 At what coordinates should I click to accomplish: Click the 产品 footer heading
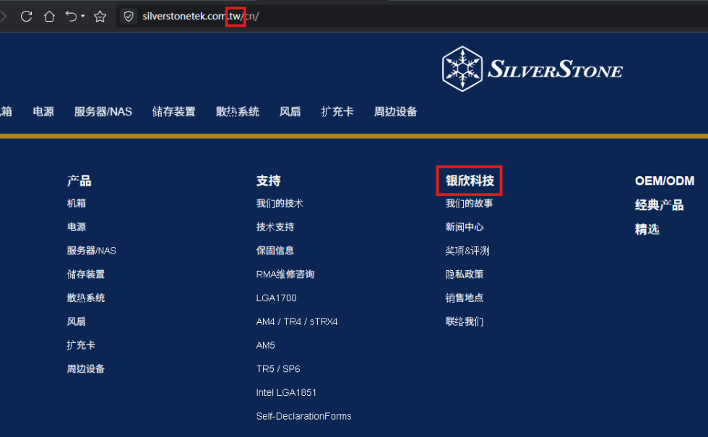[x=79, y=181]
